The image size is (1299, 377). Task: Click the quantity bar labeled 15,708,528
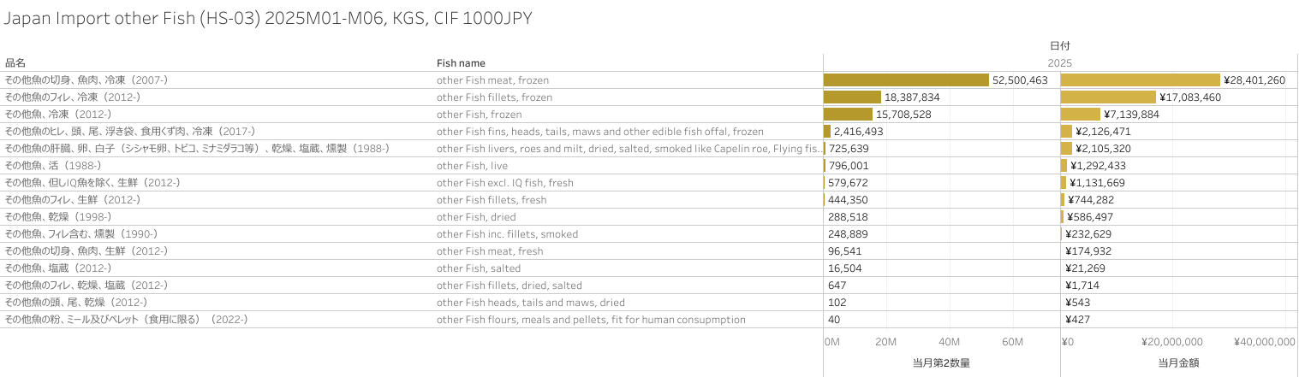coord(848,114)
